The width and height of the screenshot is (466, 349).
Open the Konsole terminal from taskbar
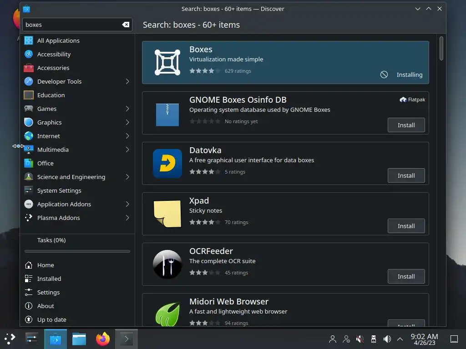127,339
